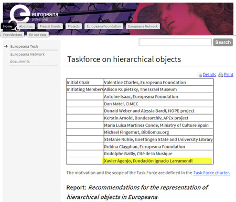Open the Print link
The width and height of the screenshot is (236, 202).
229,75
